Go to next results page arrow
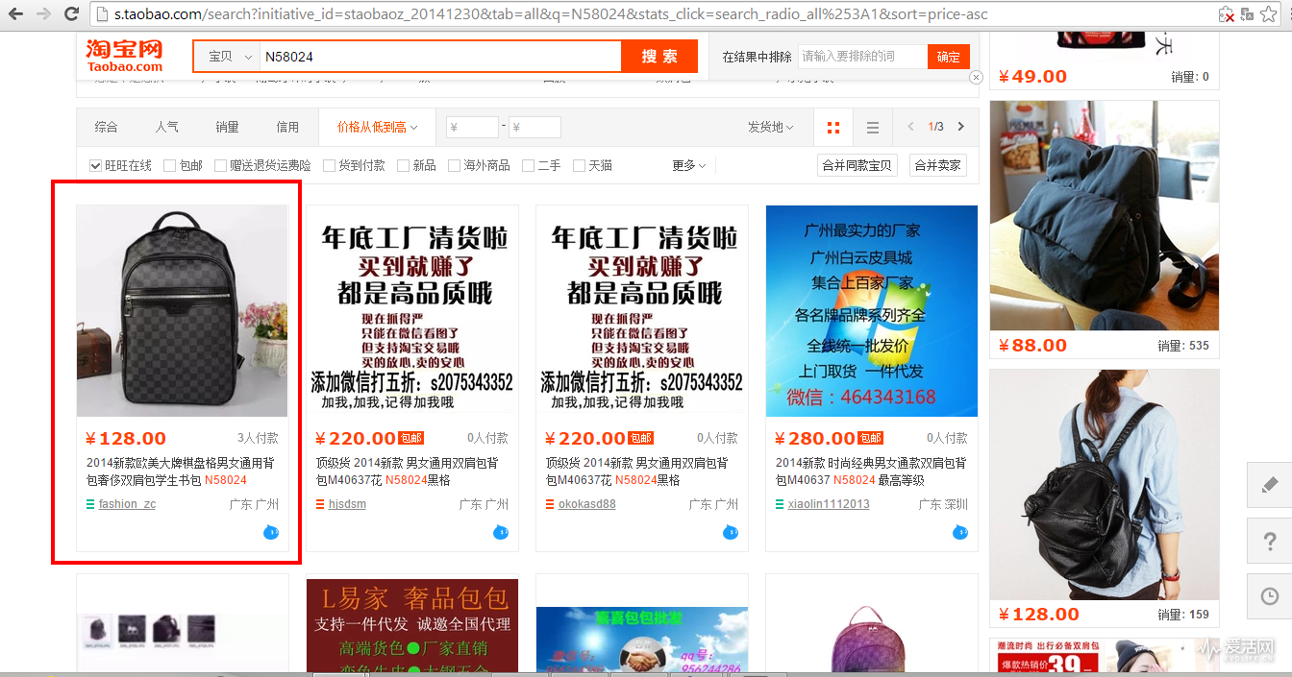The image size is (1292, 677). tap(960, 127)
